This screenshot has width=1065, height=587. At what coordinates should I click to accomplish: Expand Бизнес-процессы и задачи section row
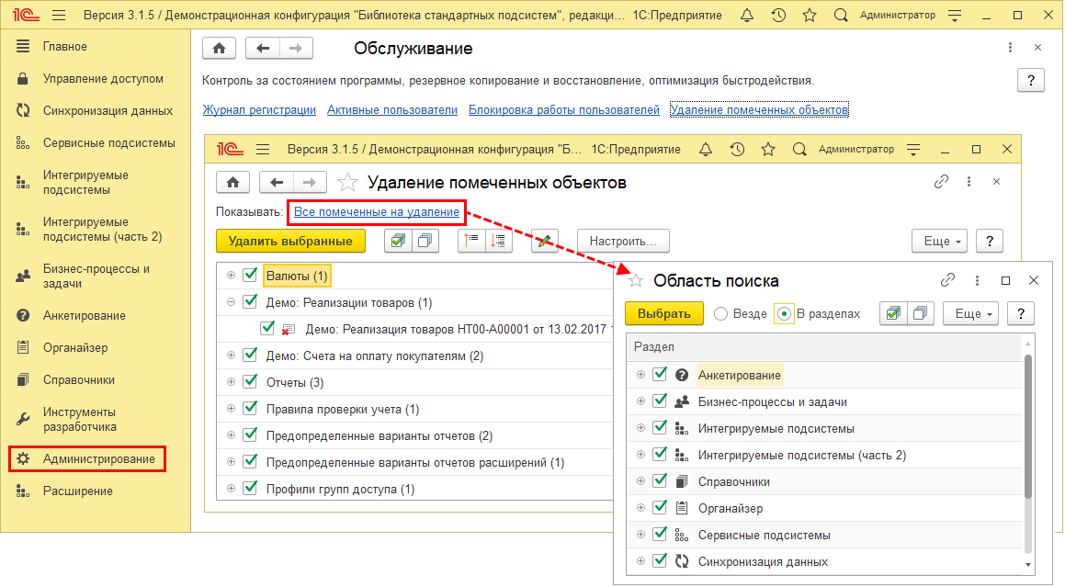click(x=640, y=401)
